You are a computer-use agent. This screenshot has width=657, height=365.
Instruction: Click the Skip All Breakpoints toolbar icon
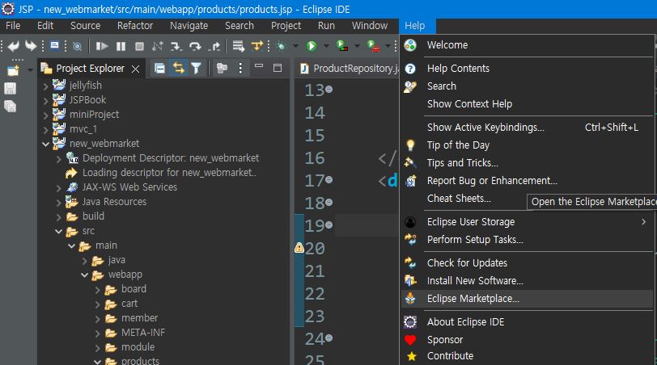point(77,46)
